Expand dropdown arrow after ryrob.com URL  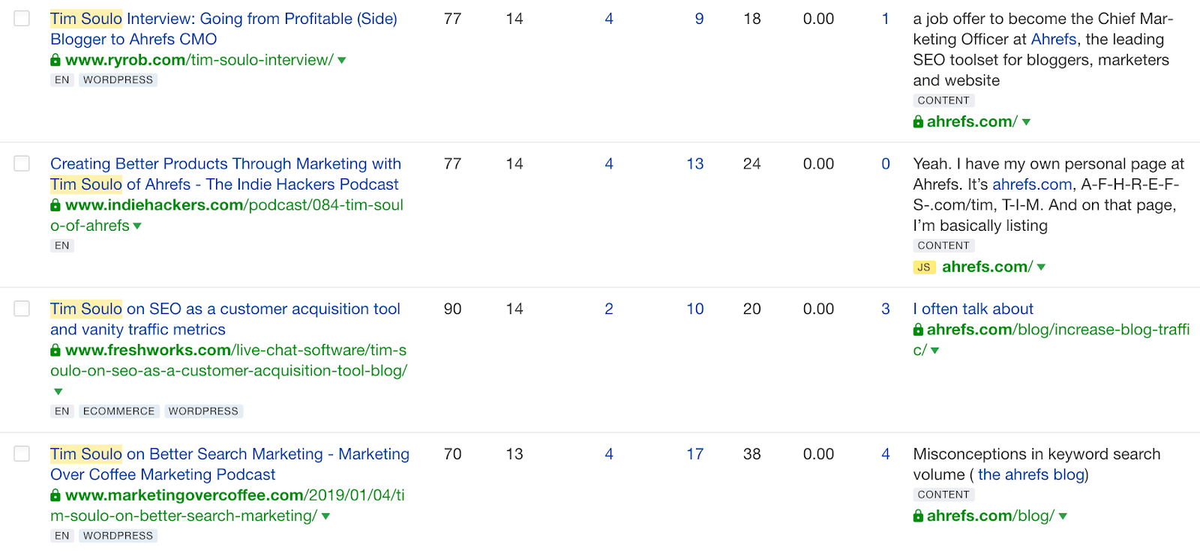(x=342, y=61)
